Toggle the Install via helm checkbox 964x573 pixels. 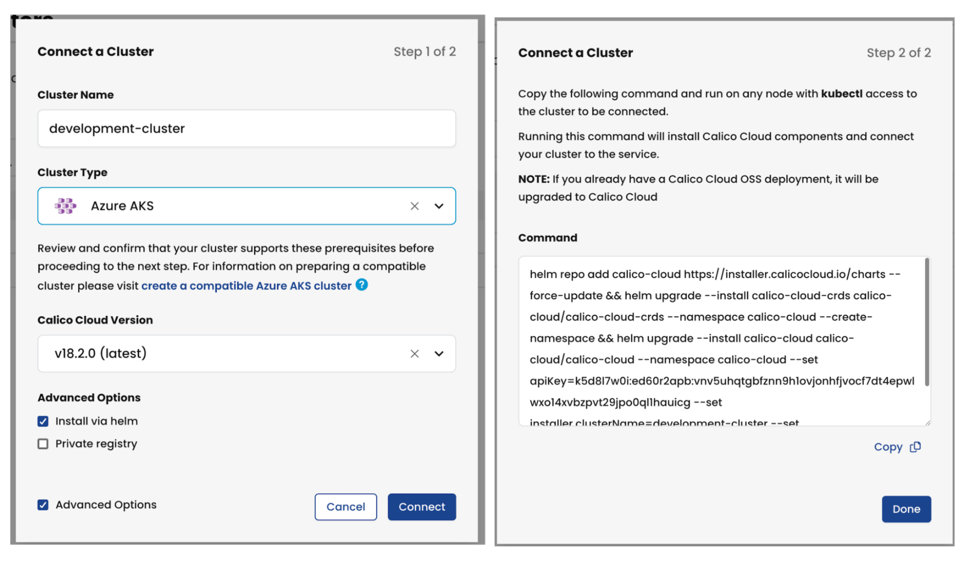[x=43, y=421]
